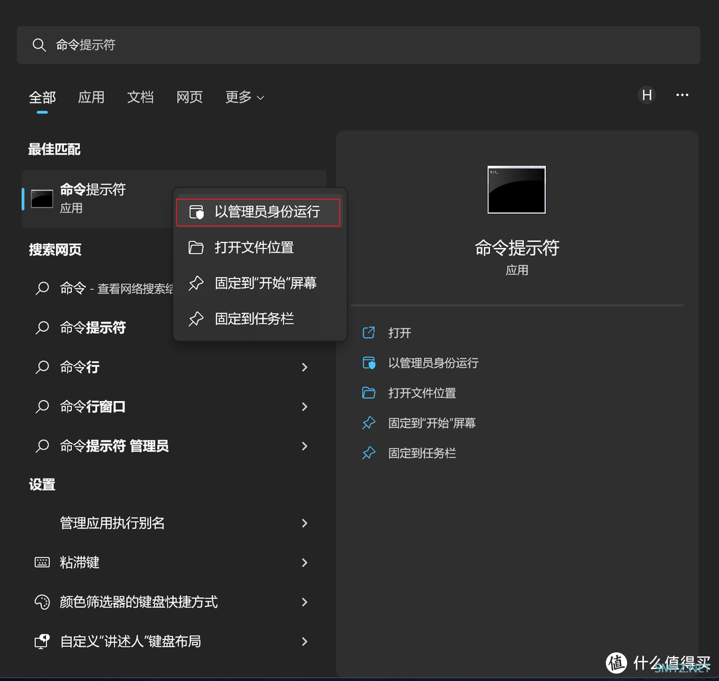Image resolution: width=719 pixels, height=681 pixels.
Task: Switch to the 文档 tab
Action: click(140, 97)
